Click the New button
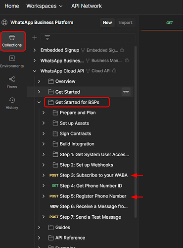The height and width of the screenshot is (248, 183). [x=107, y=23]
